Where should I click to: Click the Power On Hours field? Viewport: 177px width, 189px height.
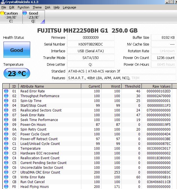point(164,65)
